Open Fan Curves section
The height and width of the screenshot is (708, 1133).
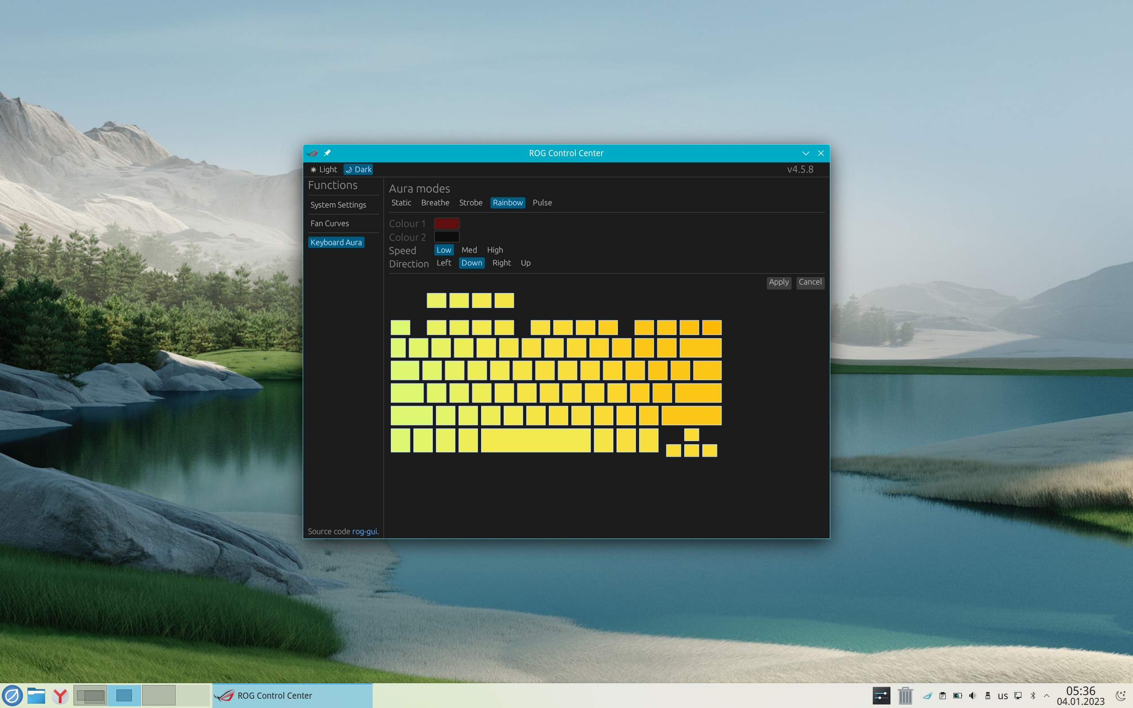pyautogui.click(x=330, y=224)
